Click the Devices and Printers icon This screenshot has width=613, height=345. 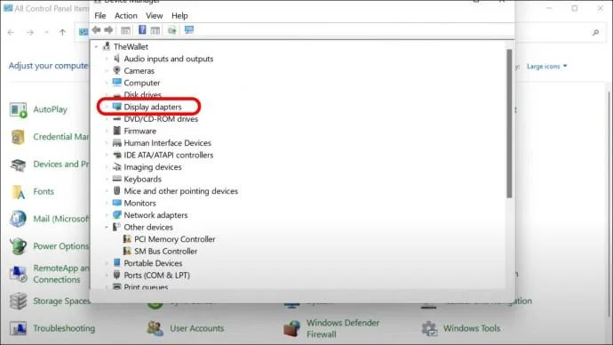coord(18,164)
